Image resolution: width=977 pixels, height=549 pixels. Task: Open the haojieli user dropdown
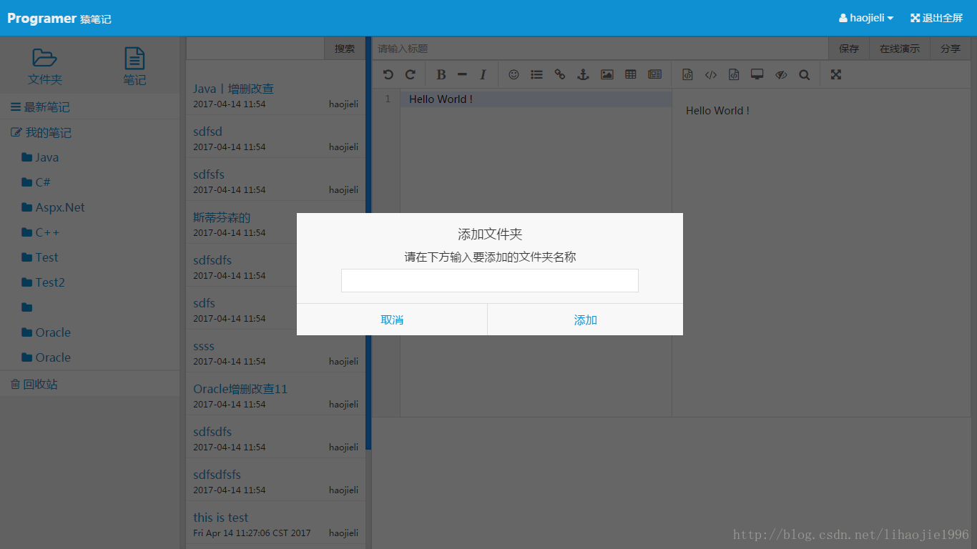(x=866, y=18)
